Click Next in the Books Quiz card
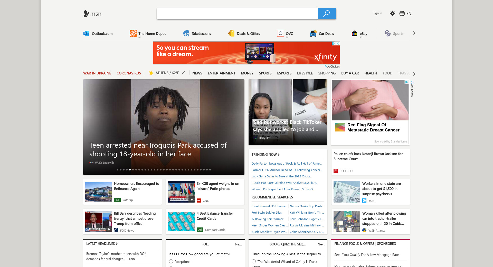 [x=321, y=244]
